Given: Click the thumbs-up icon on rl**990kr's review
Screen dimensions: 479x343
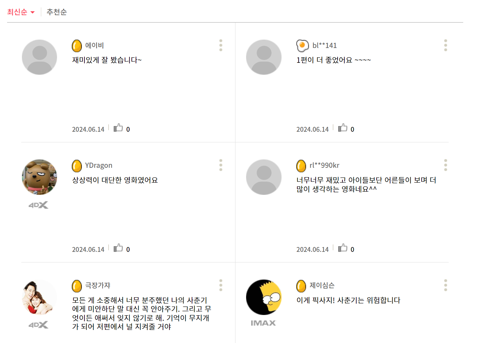Looking at the screenshot, I should coord(343,247).
